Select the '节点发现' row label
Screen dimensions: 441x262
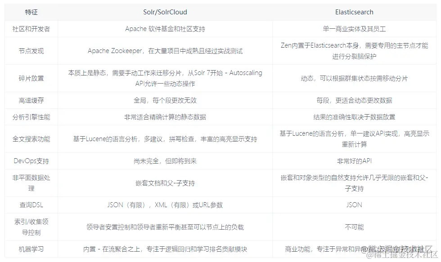[x=31, y=51]
